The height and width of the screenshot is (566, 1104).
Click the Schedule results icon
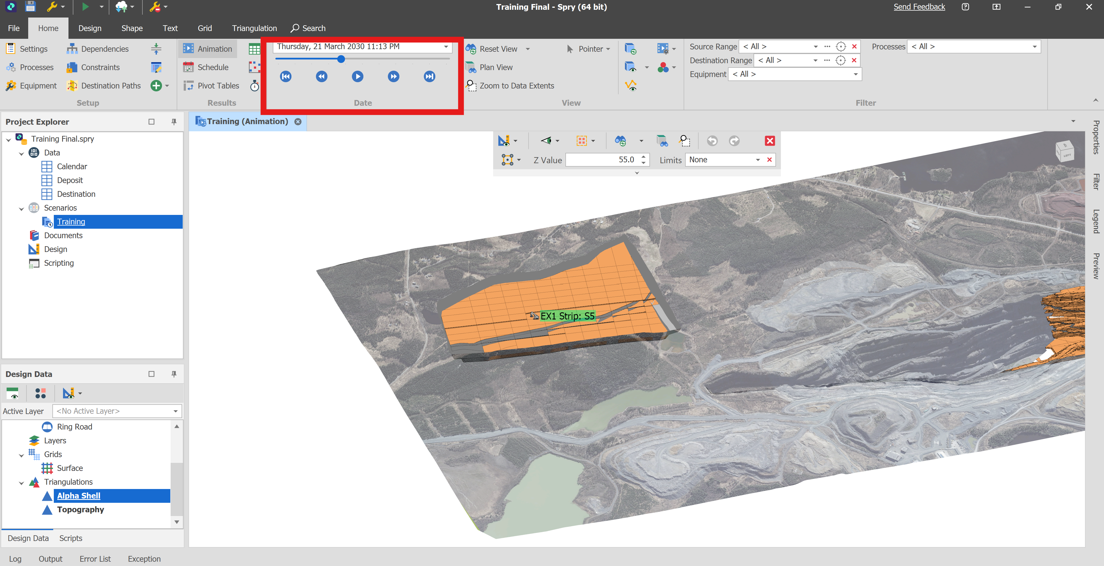pyautogui.click(x=212, y=67)
